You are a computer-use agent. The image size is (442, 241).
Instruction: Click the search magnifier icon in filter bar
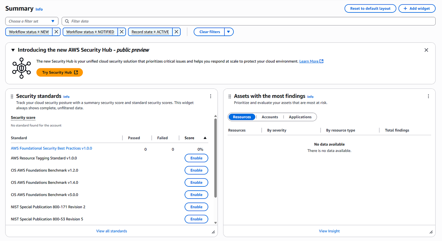coord(67,21)
